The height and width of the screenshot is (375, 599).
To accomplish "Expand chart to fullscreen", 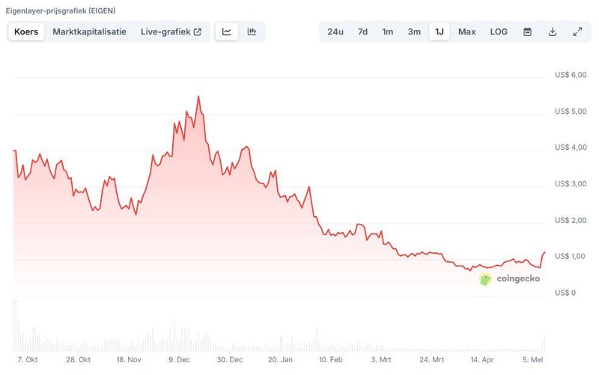I will (x=577, y=31).
